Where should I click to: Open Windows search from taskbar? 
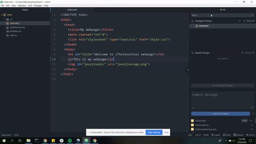pos(12,140)
